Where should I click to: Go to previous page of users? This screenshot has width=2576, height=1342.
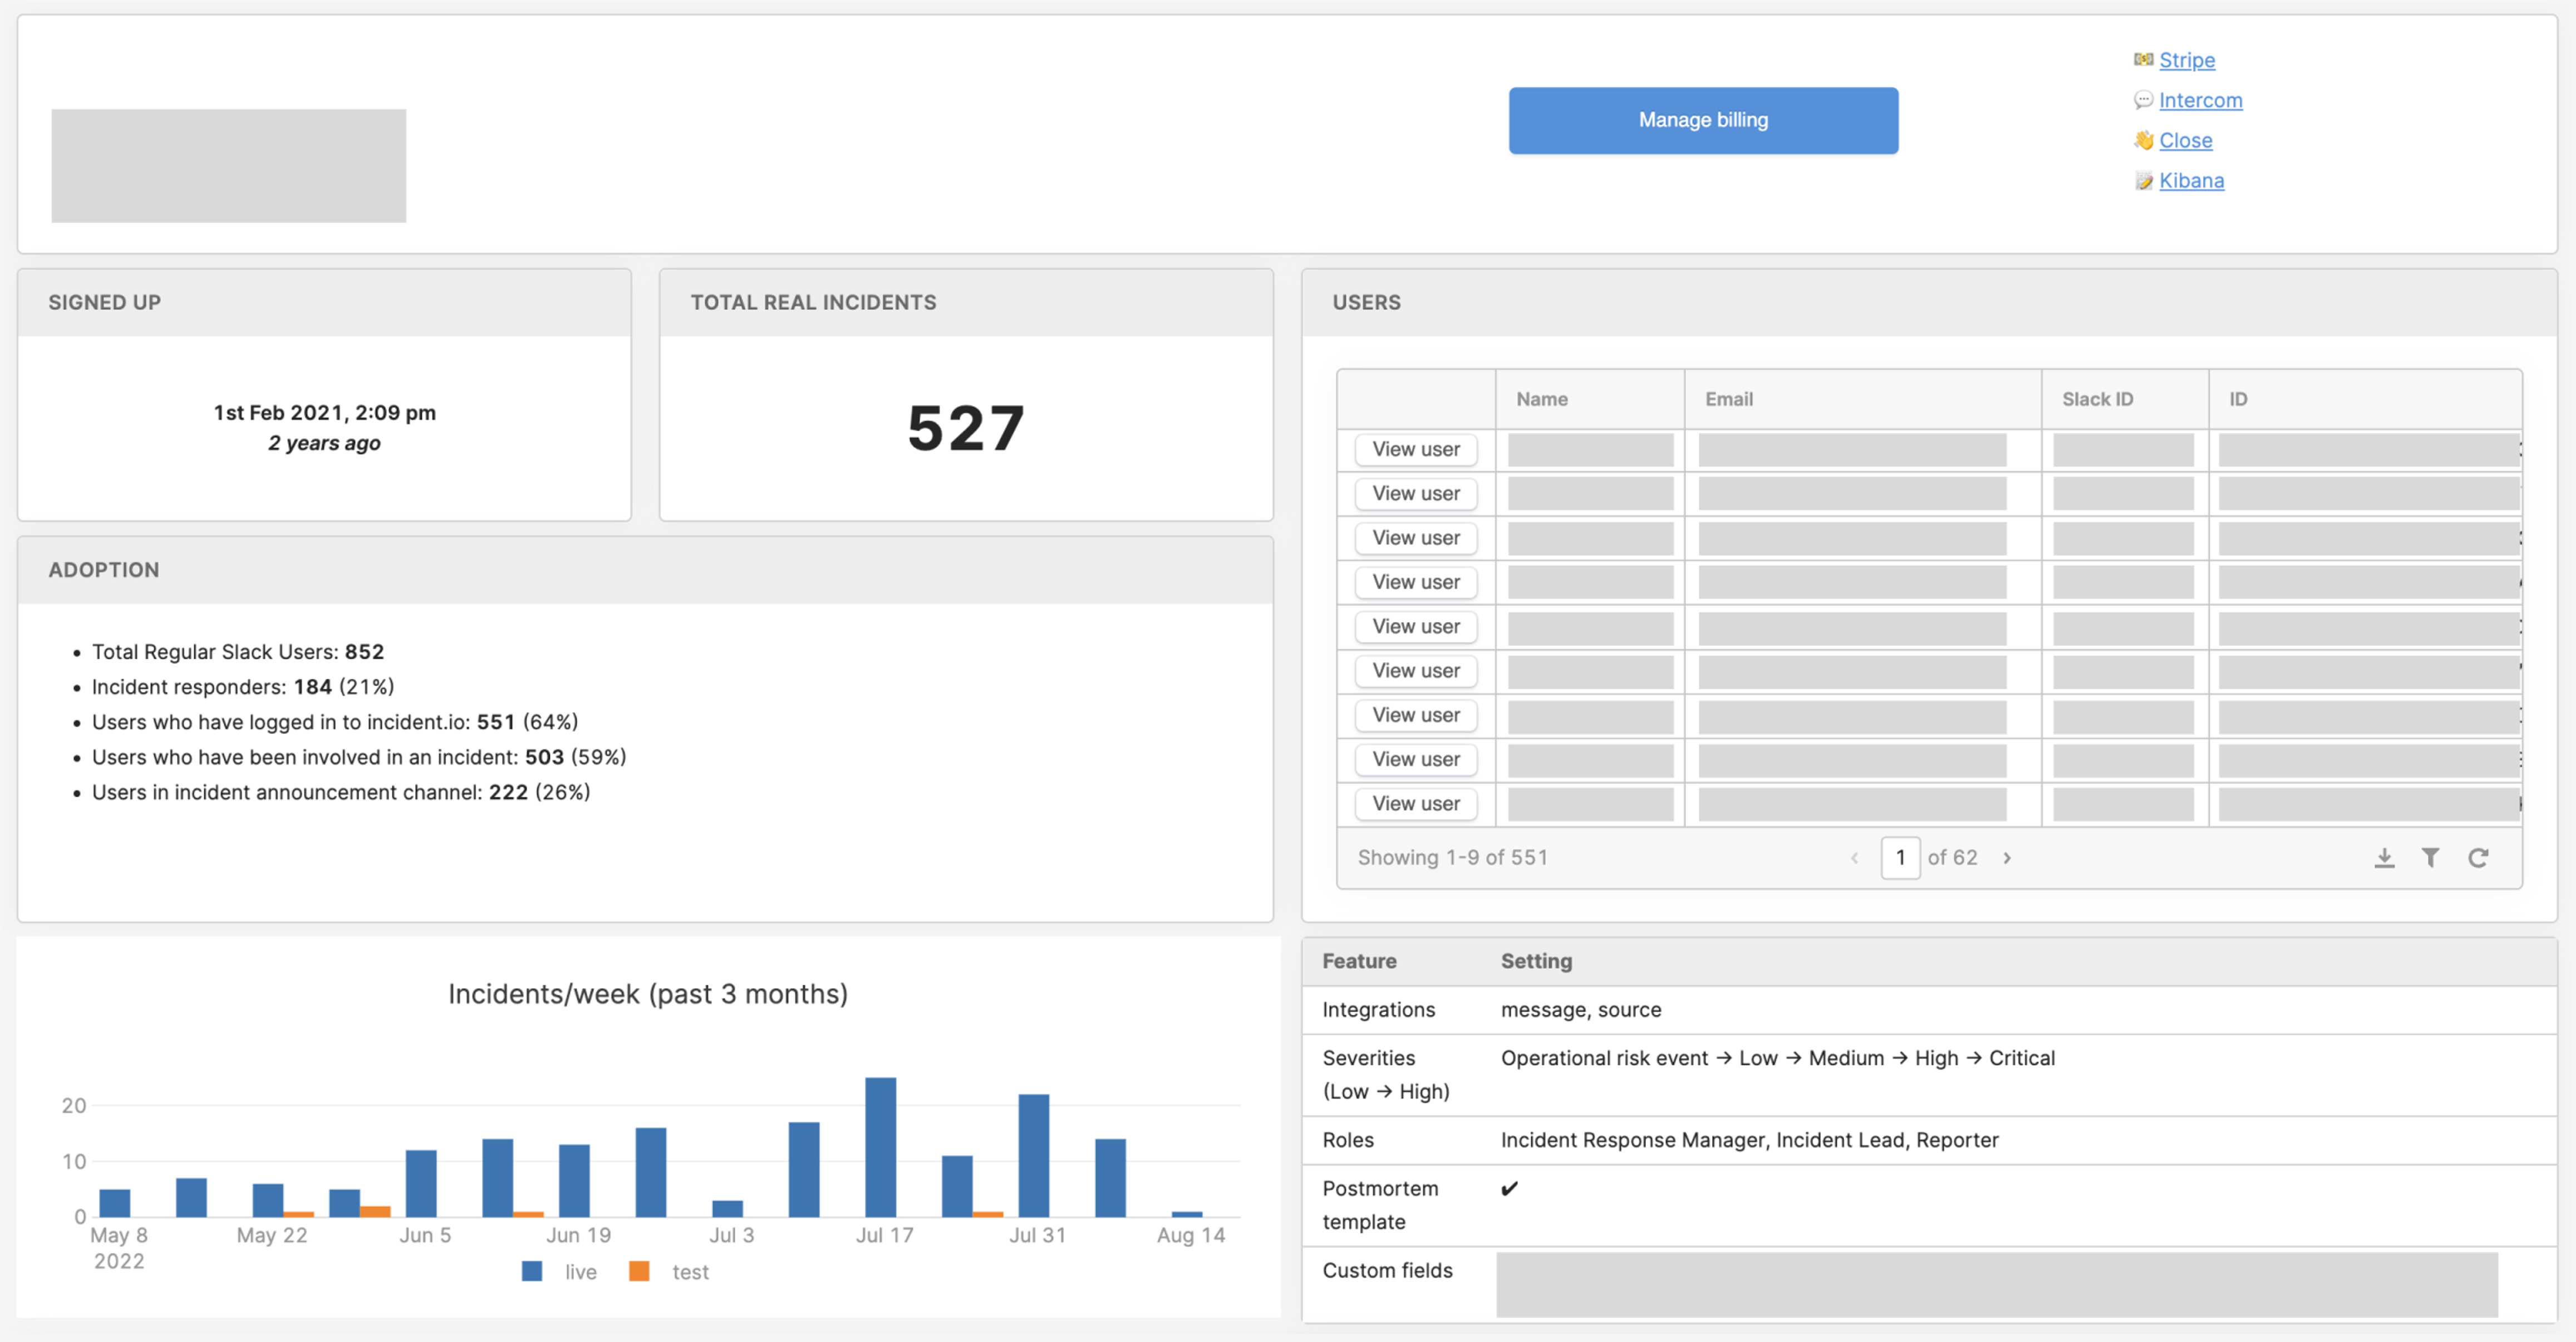coord(1854,857)
